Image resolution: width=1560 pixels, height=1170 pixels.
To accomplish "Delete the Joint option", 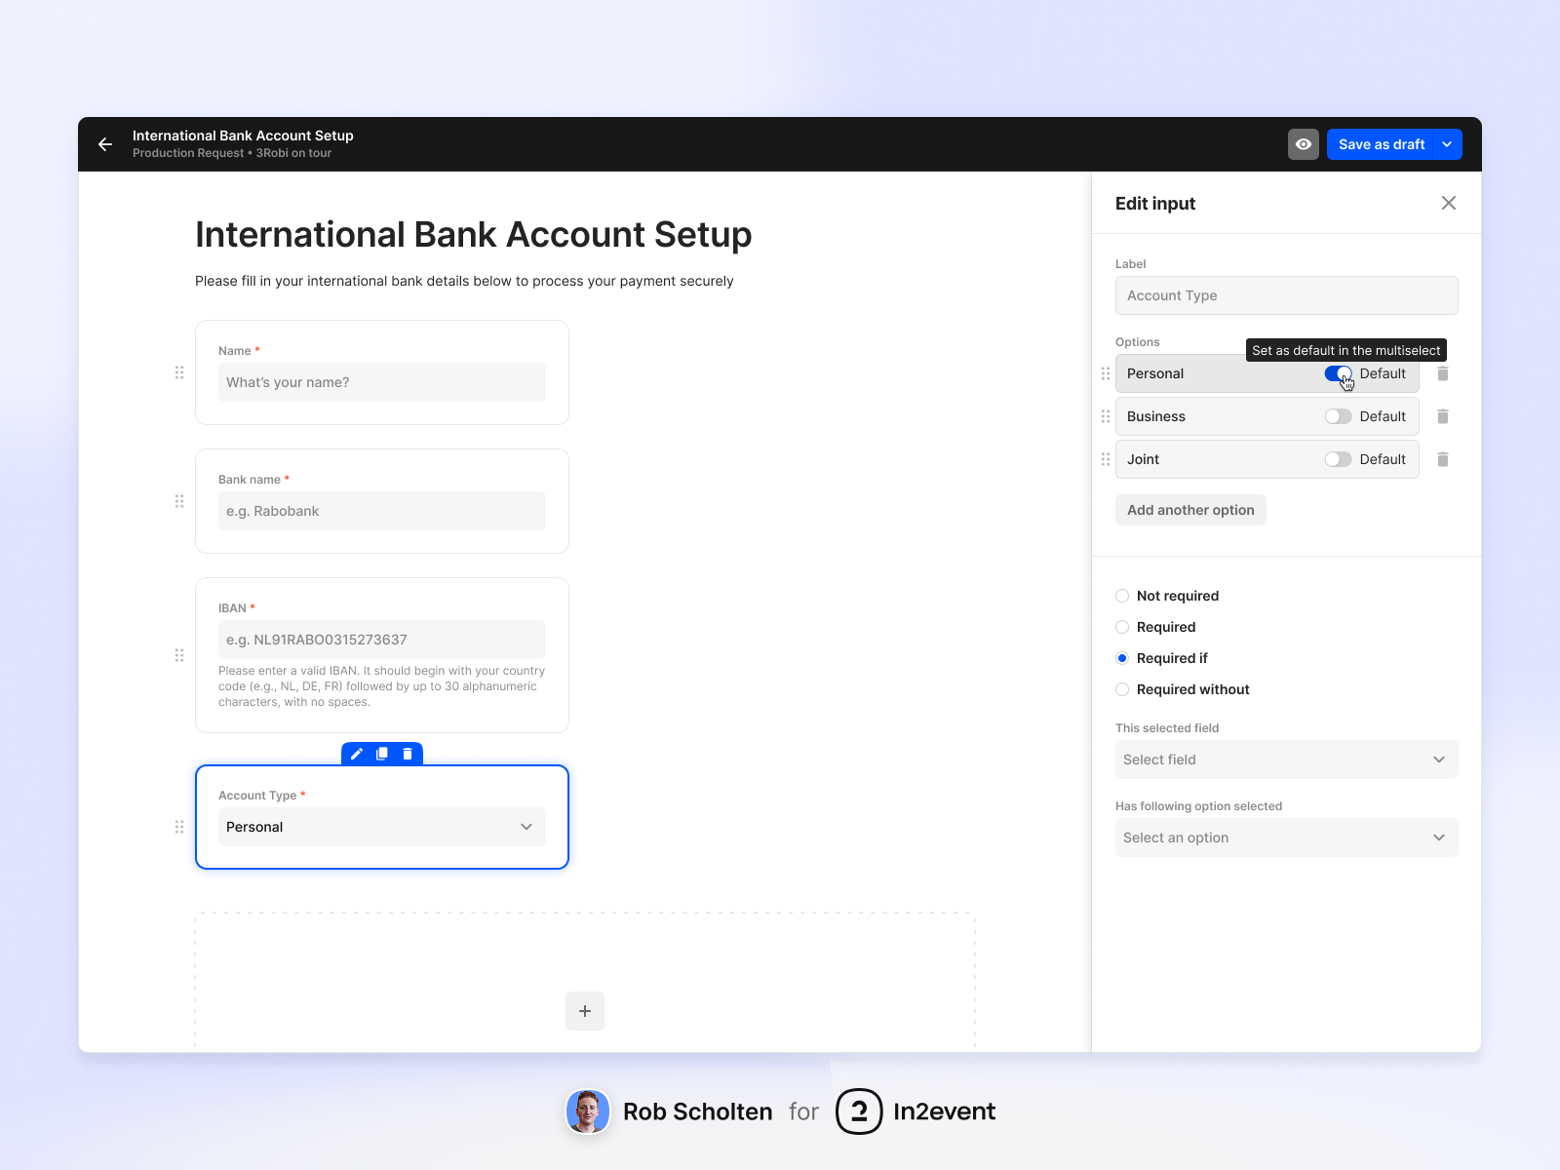I will point(1443,459).
